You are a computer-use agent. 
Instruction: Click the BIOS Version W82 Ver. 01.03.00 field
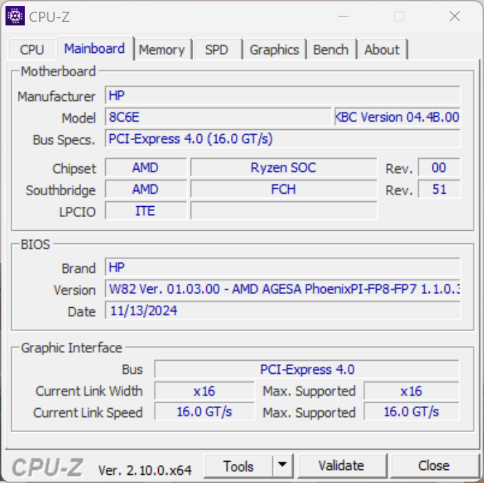283,289
